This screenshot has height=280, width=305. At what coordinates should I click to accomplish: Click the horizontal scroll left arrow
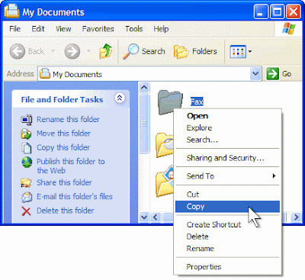click(x=156, y=217)
